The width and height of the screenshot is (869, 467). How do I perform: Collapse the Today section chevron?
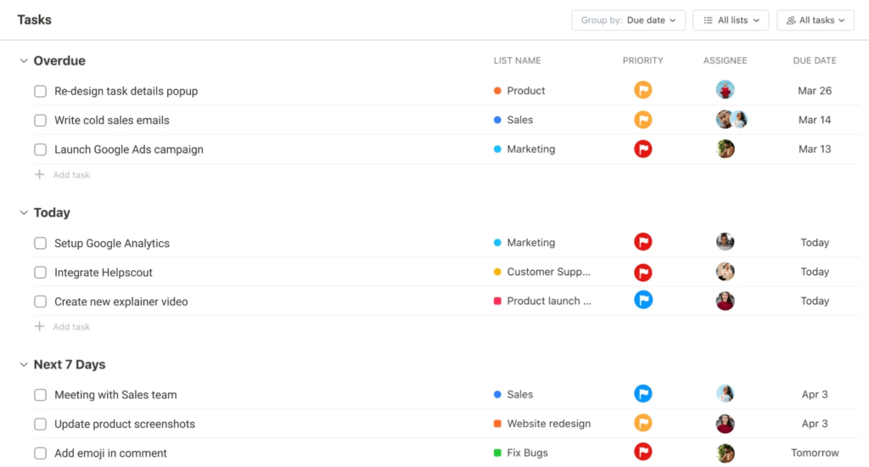click(x=23, y=212)
